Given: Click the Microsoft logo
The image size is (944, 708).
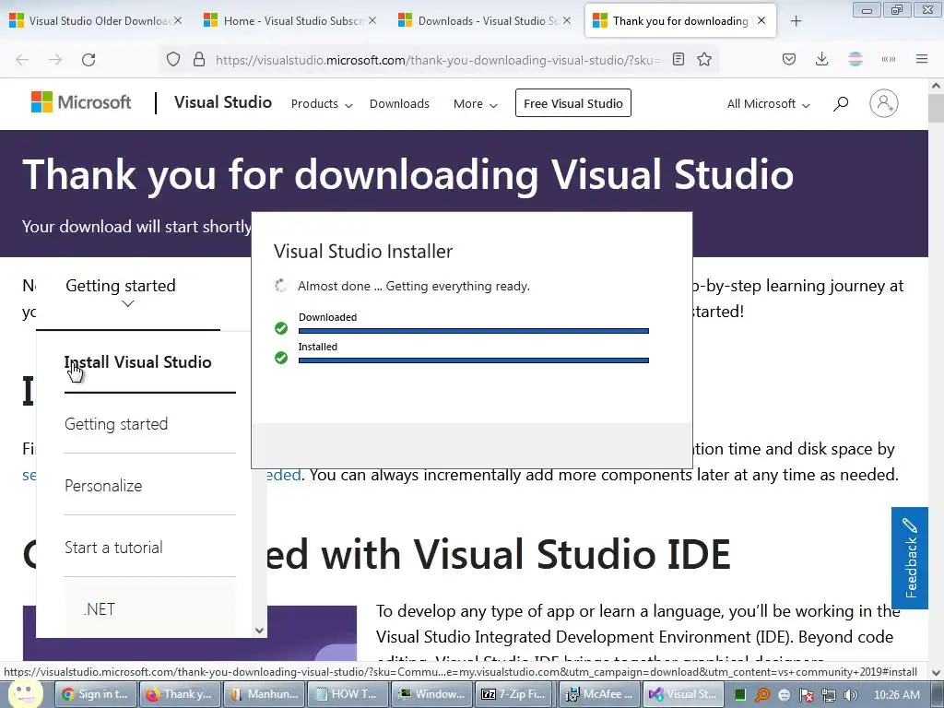Looking at the screenshot, I should coord(81,102).
